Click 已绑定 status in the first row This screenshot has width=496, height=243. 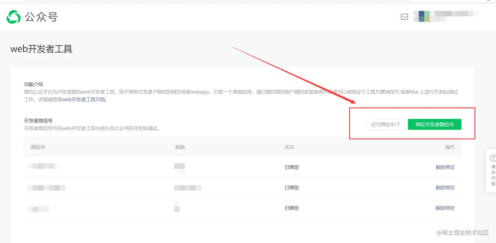292,167
